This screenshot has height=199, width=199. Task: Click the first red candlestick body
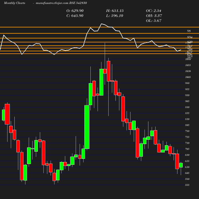[x=7, y=114]
